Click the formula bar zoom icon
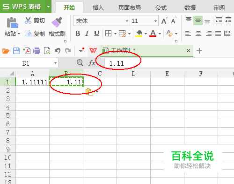The image size is (234, 184). [80, 63]
